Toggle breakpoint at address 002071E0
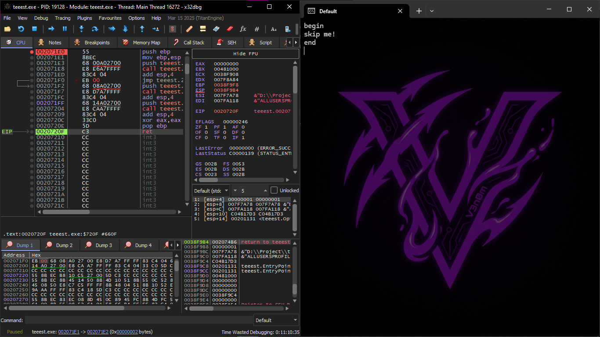Image resolution: width=600 pixels, height=337 pixels. (x=32, y=52)
